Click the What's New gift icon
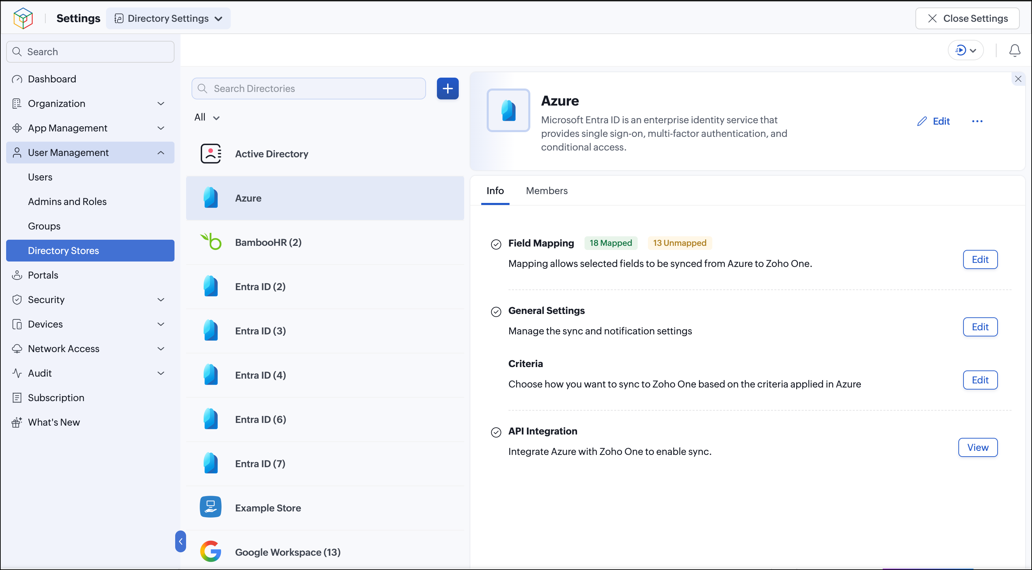Viewport: 1032px width, 570px height. pyautogui.click(x=17, y=422)
